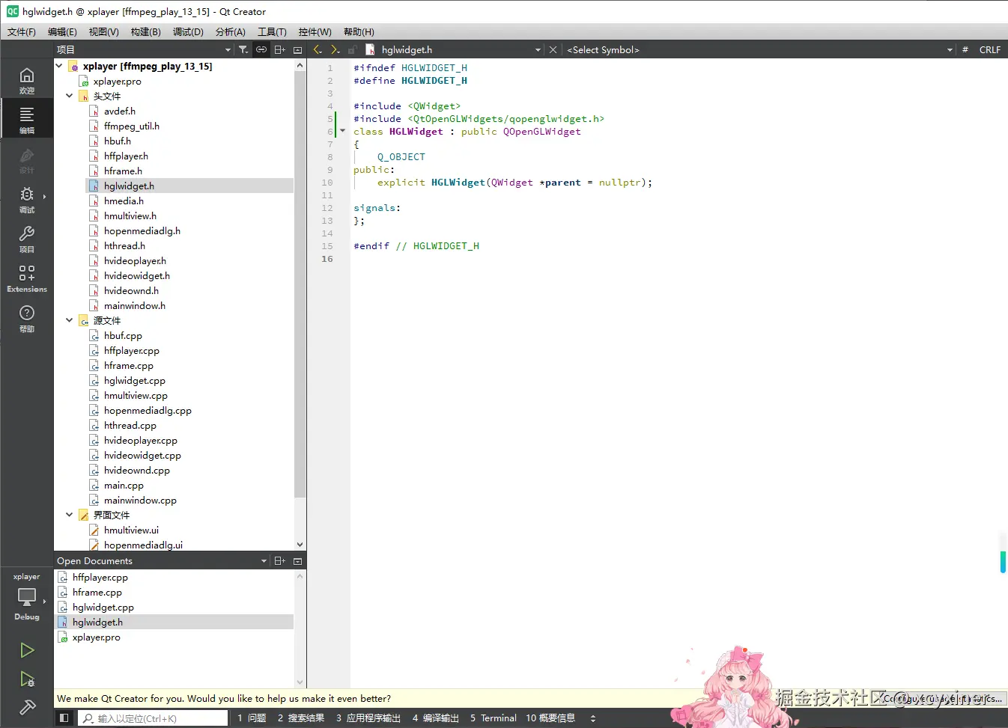Image resolution: width=1008 pixels, height=728 pixels.
Task: Open the Select Symbol dropdown
Action: tap(759, 49)
